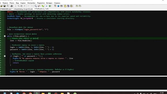The width and height of the screenshot is (167, 94).
Task: Open the Поиск menu
Action: coord(12,3)
